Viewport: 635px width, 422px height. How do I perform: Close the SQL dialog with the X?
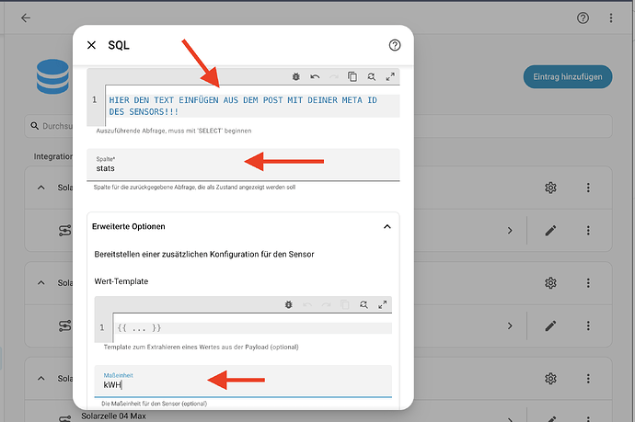tap(91, 45)
